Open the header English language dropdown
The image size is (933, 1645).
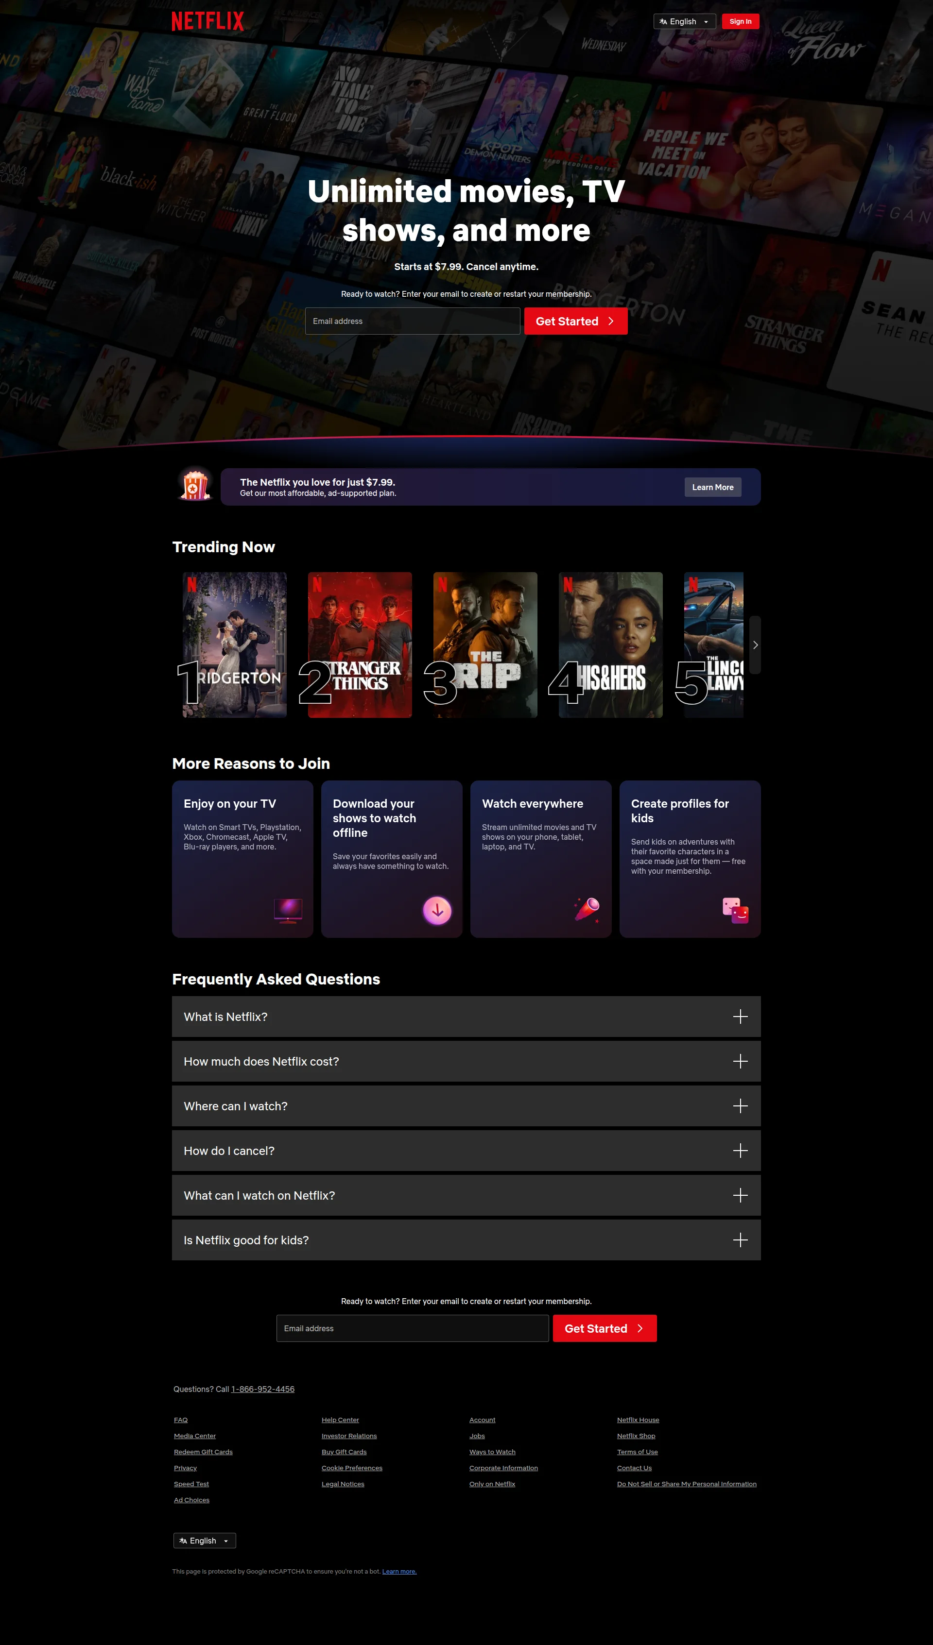point(684,22)
